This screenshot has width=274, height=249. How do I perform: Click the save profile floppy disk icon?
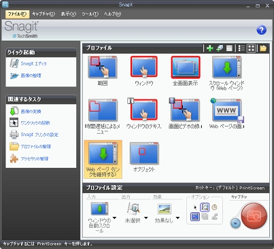pos(229,48)
